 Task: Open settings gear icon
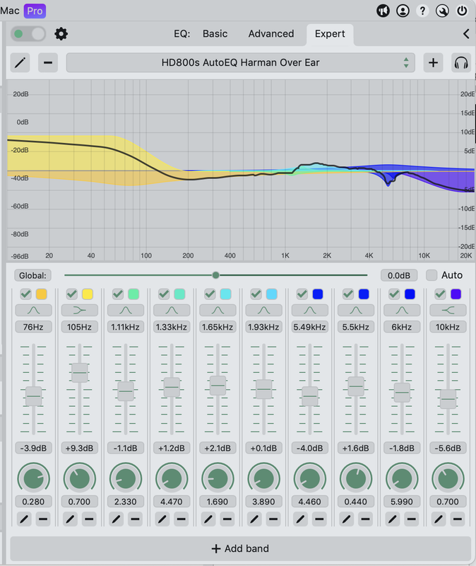(x=61, y=34)
